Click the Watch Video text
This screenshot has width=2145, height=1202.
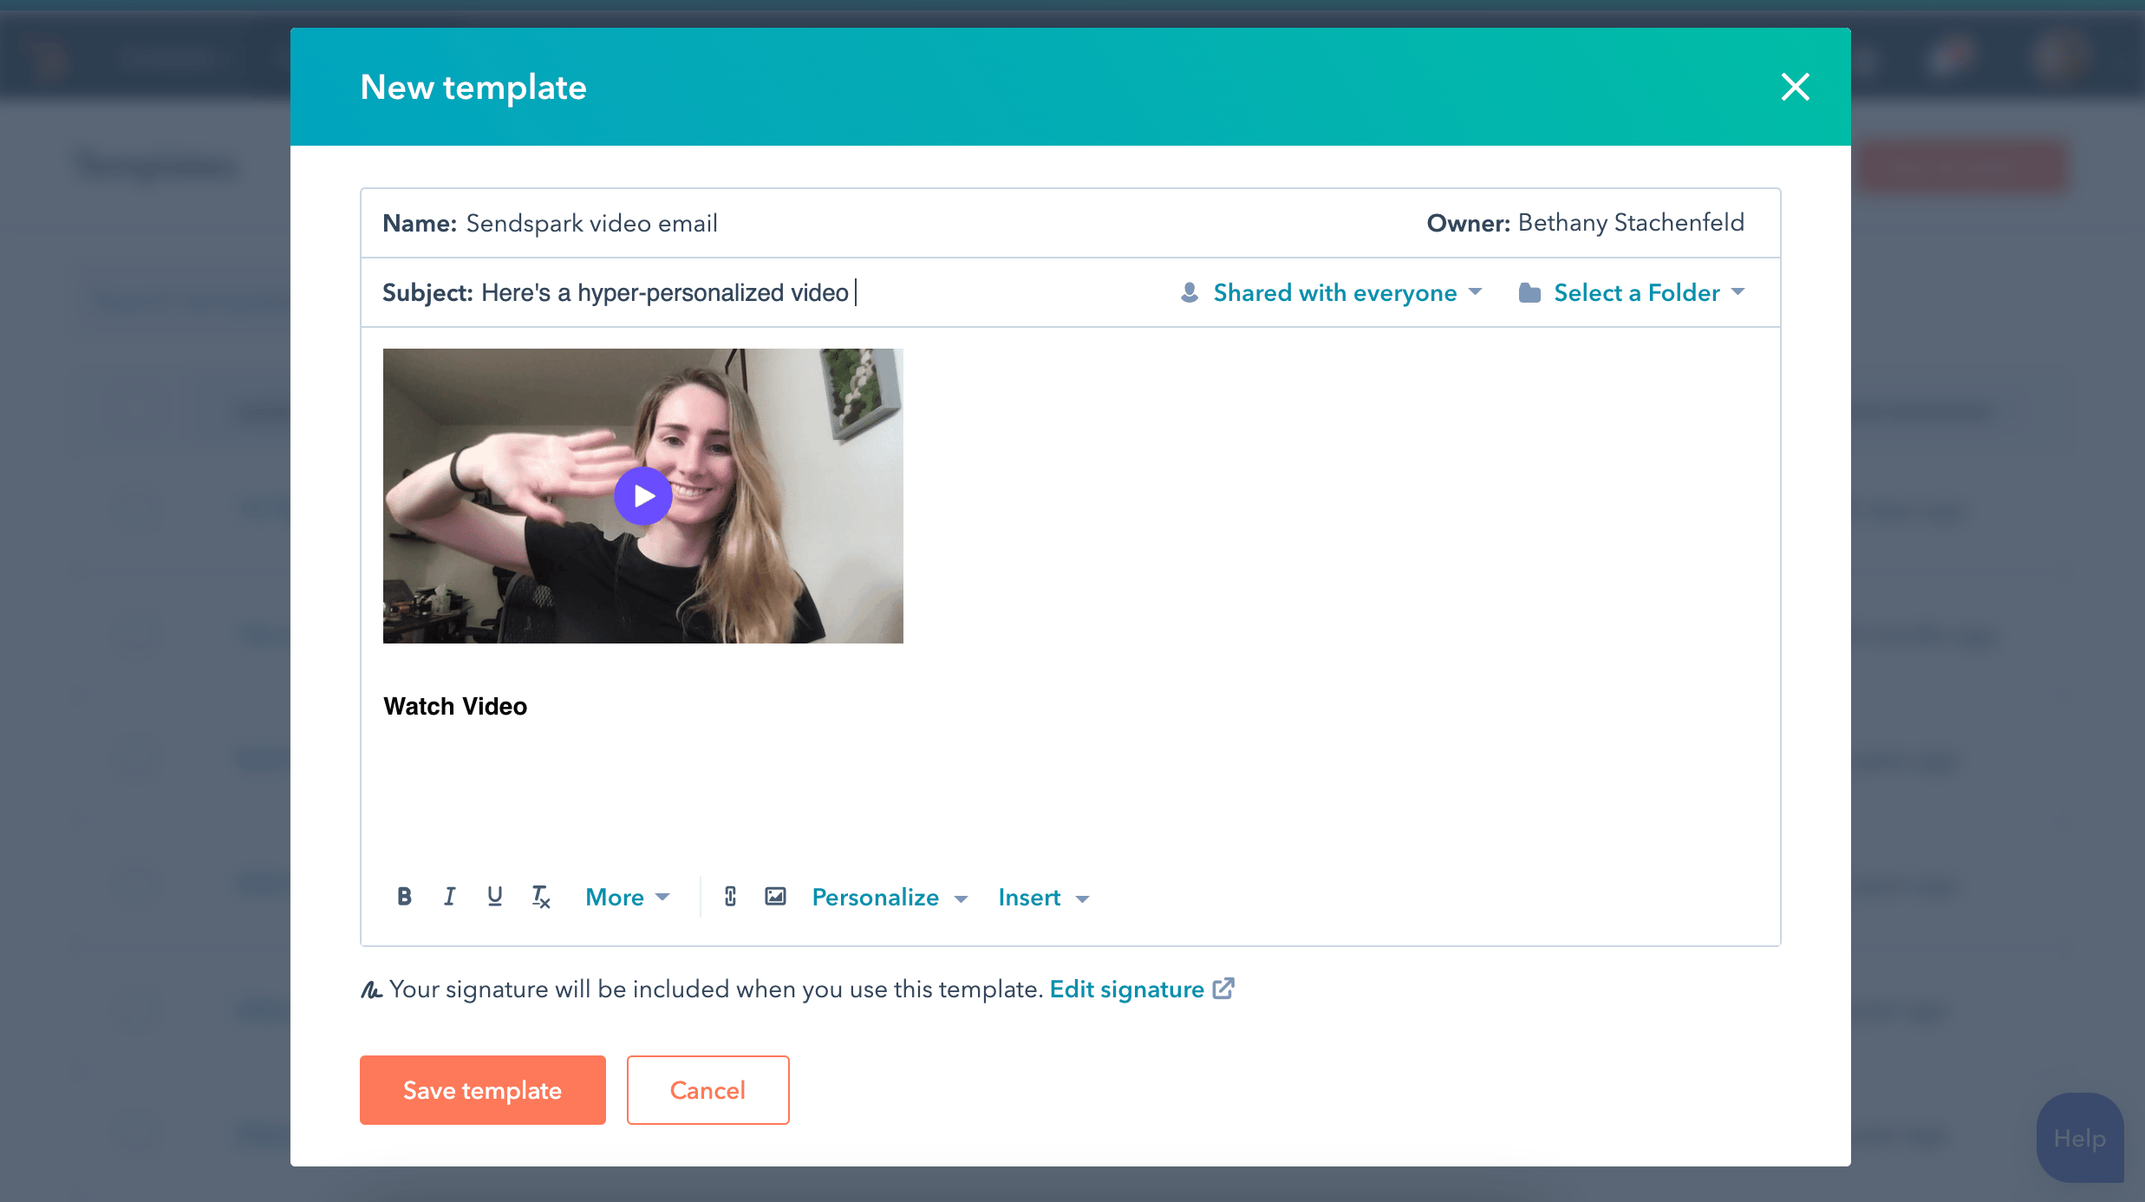point(455,706)
